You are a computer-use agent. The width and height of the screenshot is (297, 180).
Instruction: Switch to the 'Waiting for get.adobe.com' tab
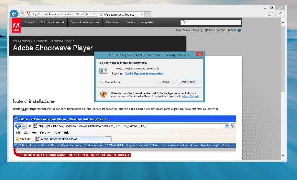tap(120, 14)
